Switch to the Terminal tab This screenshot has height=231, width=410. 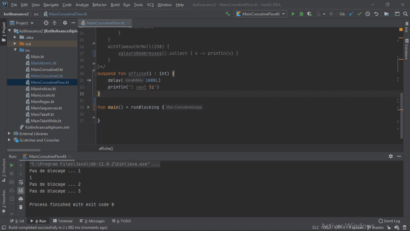coord(63,221)
